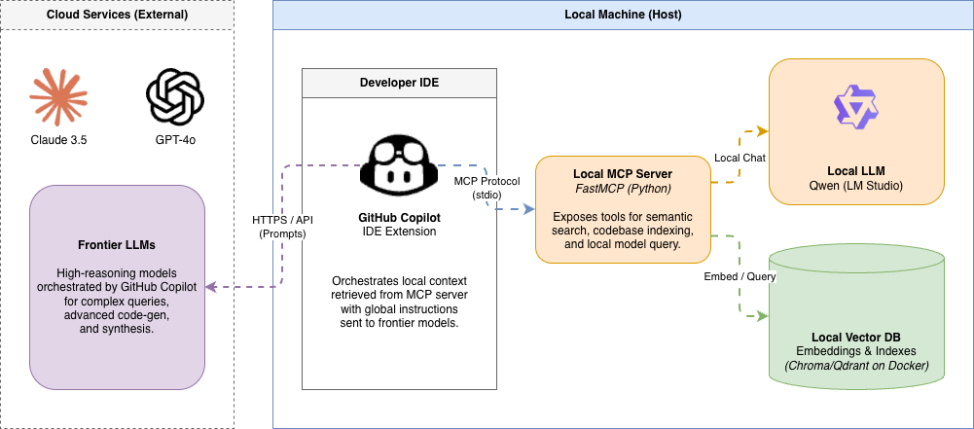The width and height of the screenshot is (974, 429).
Task: Click the purple Qwen logo
Action: 856,108
